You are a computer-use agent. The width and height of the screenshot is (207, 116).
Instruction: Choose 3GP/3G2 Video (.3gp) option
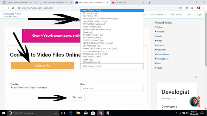click(x=112, y=40)
